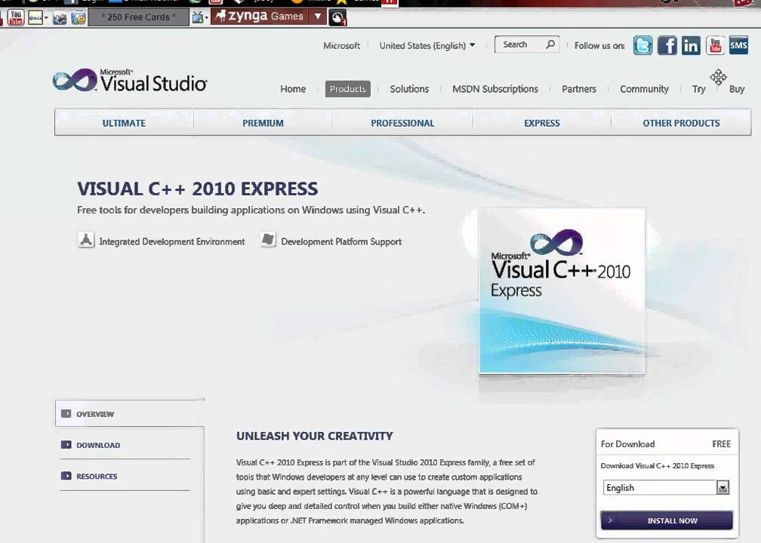Switch to the Express product tab
Screen dimensions: 761x543
tap(541, 122)
